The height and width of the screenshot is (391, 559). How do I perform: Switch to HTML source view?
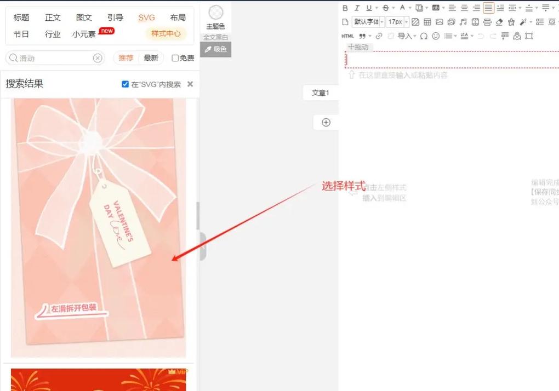(347, 36)
